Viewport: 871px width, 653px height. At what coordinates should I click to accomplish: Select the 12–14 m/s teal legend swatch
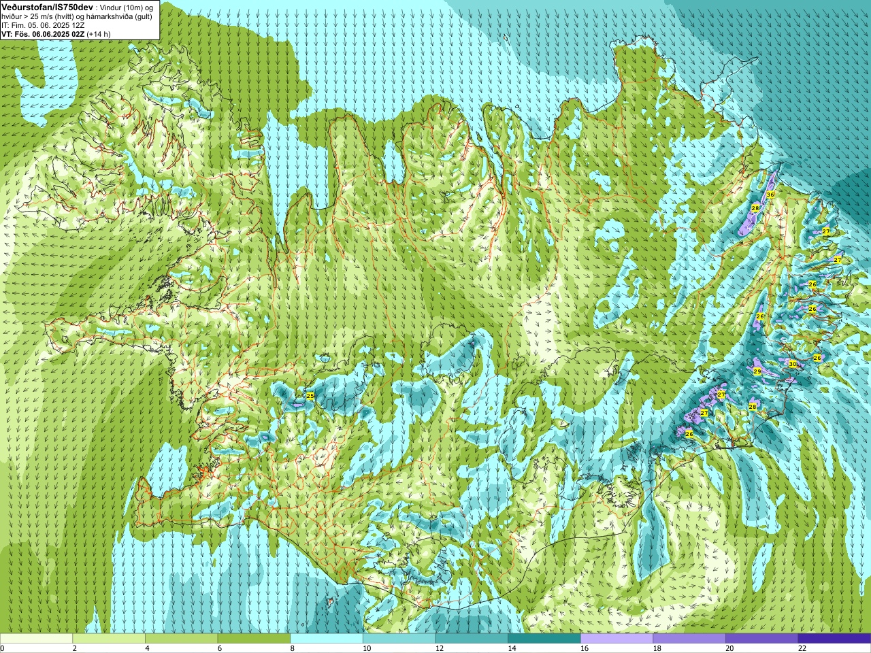point(472,639)
